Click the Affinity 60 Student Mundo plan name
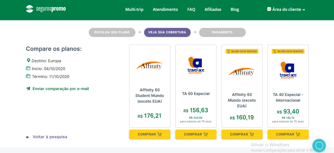This screenshot has height=153, width=334. 150,96
